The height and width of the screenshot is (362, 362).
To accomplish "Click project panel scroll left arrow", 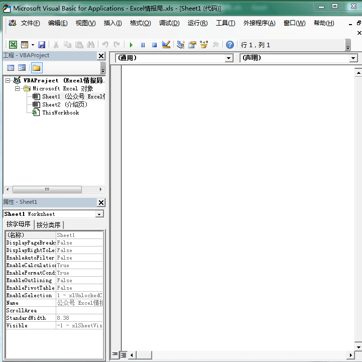I will point(8,190).
